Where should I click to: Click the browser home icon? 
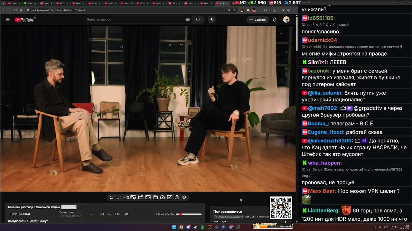pos(21,10)
